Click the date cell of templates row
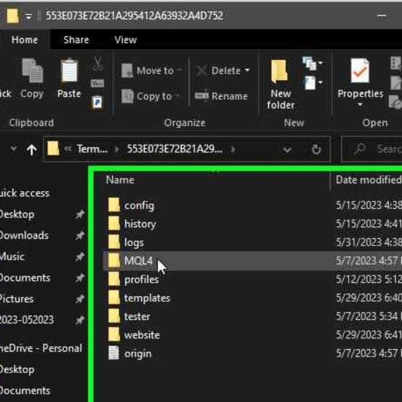402x402 pixels. (369, 298)
